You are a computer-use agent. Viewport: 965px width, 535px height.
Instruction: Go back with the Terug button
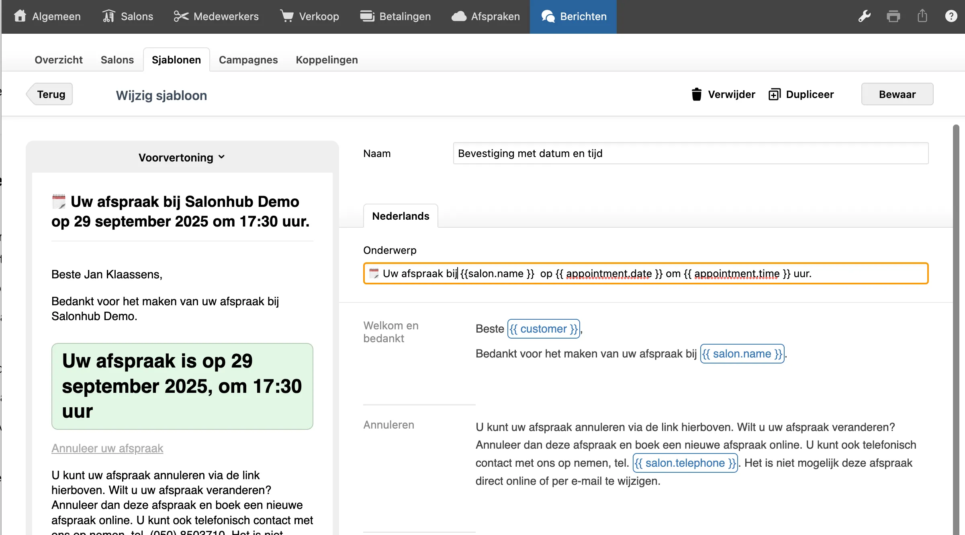pyautogui.click(x=50, y=94)
